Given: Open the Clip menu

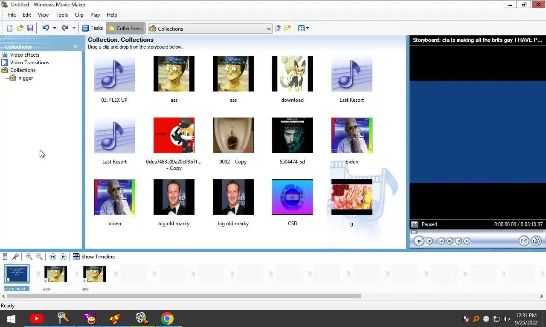Looking at the screenshot, I should click(x=79, y=14).
